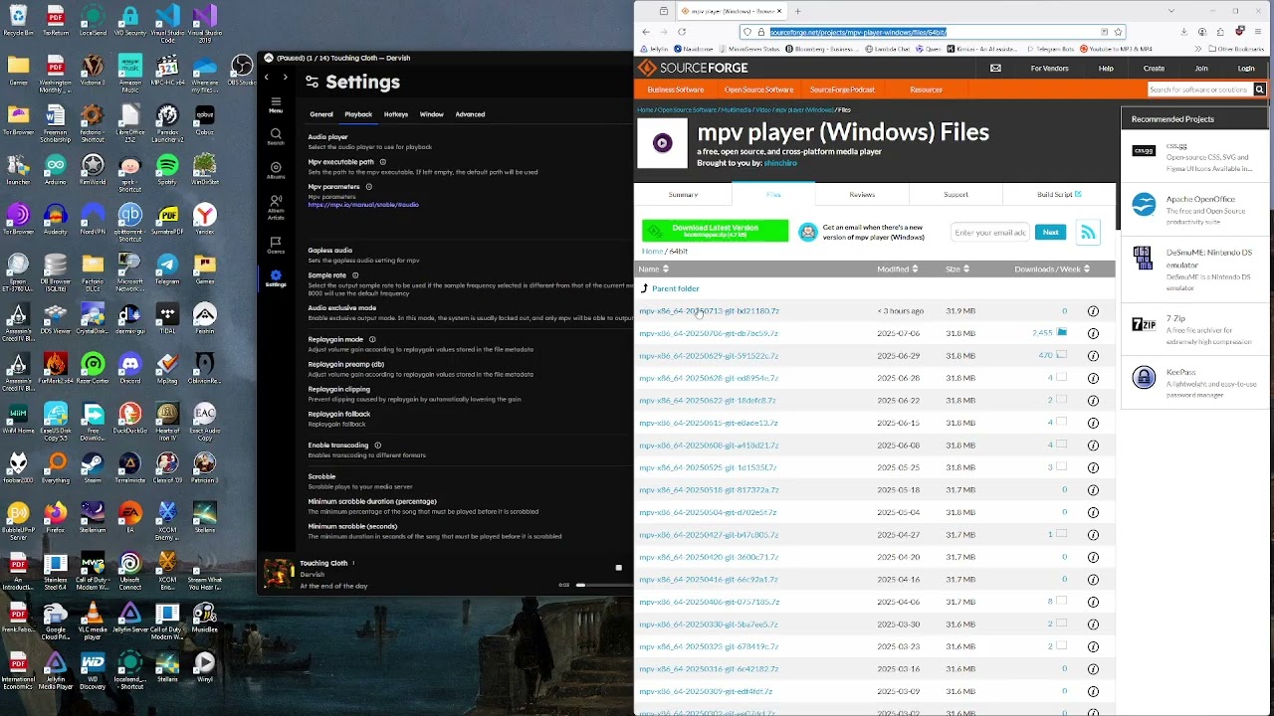
Task: Click the SourceForge logo
Action: [692, 68]
